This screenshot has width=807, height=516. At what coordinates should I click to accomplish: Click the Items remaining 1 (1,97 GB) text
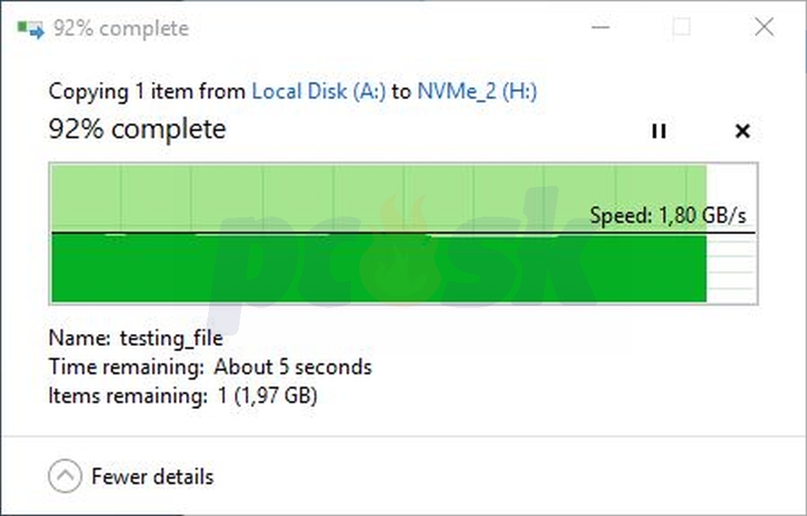point(183,395)
